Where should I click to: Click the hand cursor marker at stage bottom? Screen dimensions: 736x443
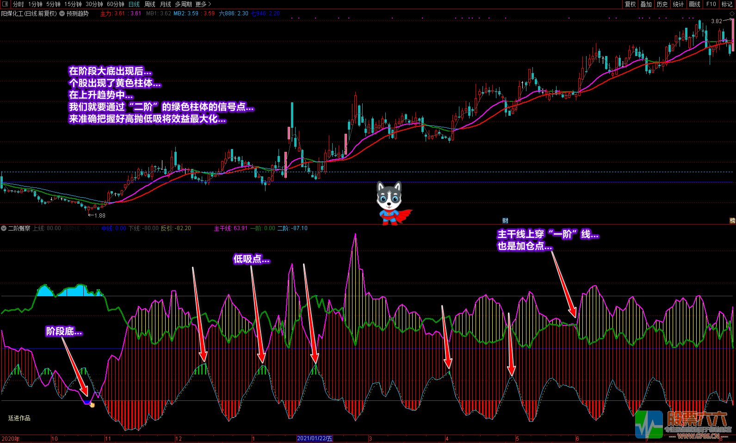(92, 405)
